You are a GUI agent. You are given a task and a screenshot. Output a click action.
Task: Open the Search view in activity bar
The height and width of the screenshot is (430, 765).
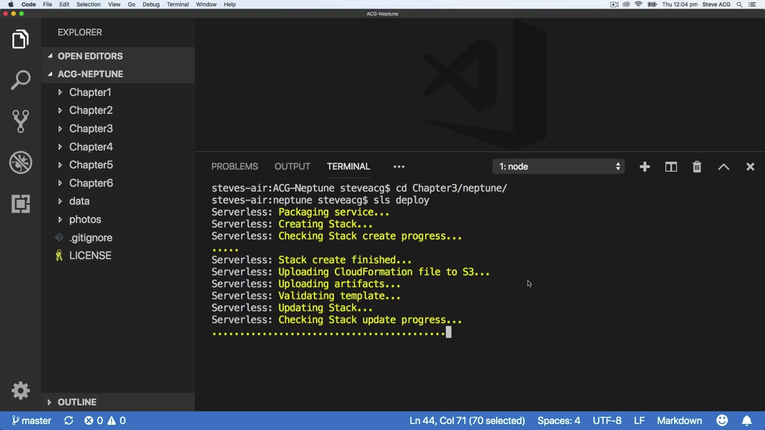[x=20, y=80]
